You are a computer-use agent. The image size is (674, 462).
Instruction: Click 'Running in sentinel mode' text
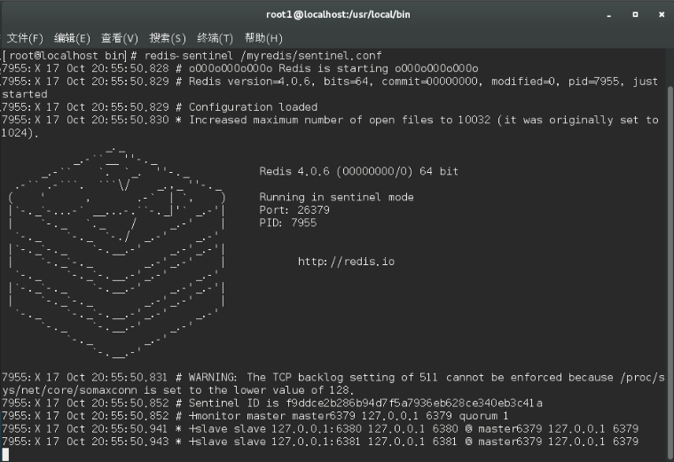click(336, 197)
